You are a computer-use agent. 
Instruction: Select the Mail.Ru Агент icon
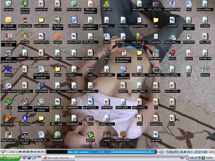click(x=123, y=136)
